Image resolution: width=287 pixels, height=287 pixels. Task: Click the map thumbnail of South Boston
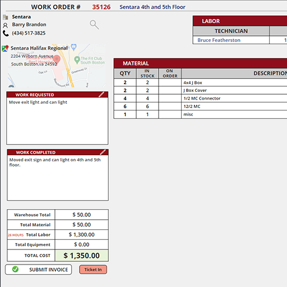(x=57, y=66)
